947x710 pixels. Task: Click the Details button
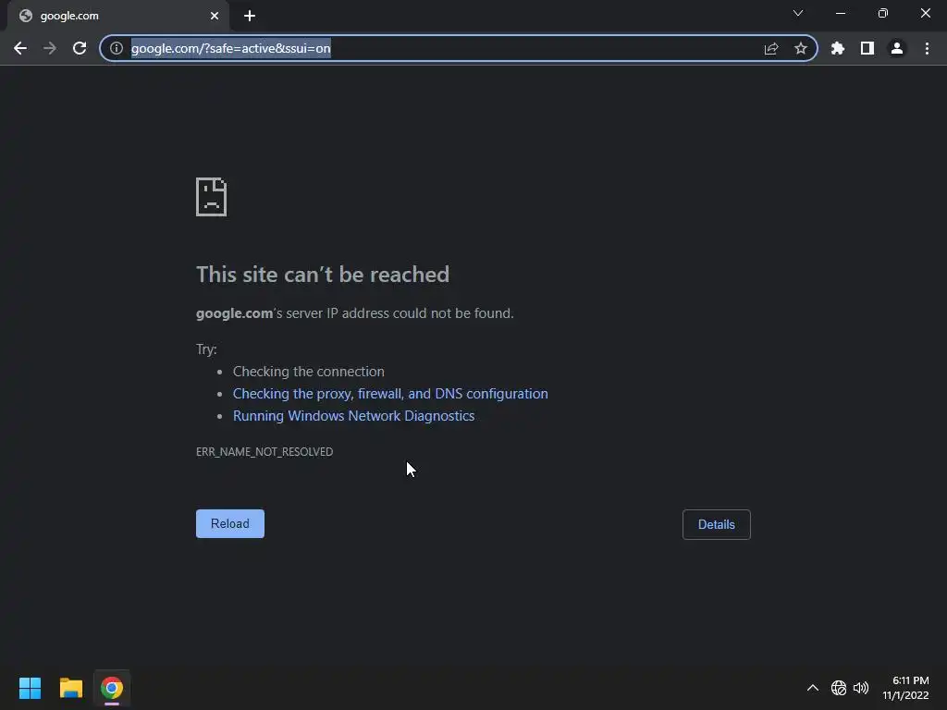click(717, 525)
